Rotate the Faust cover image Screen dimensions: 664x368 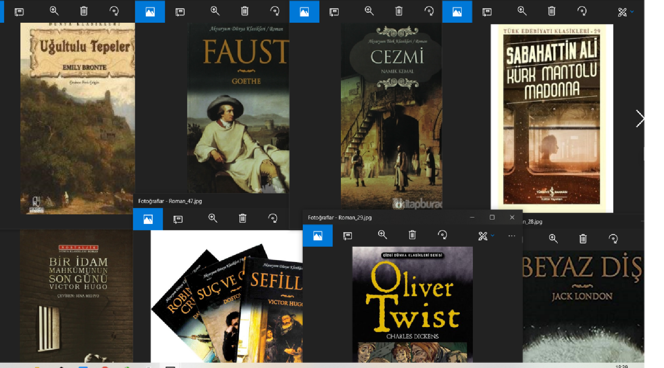click(x=275, y=11)
